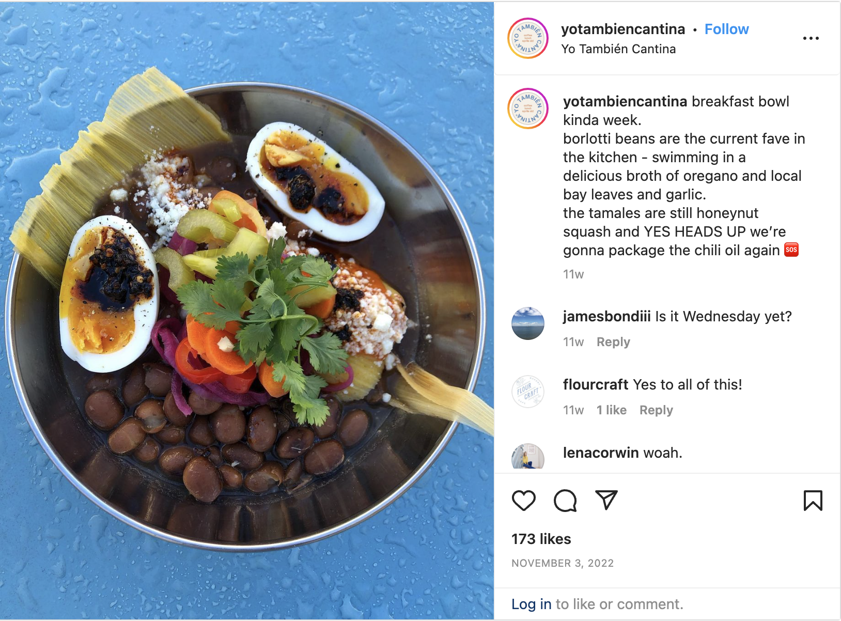View jamesbondiii's profile avatar

point(528,323)
